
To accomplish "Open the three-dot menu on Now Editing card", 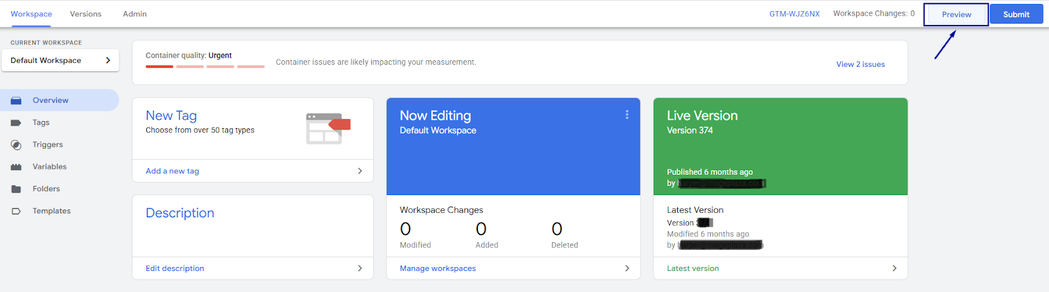I will tap(627, 115).
